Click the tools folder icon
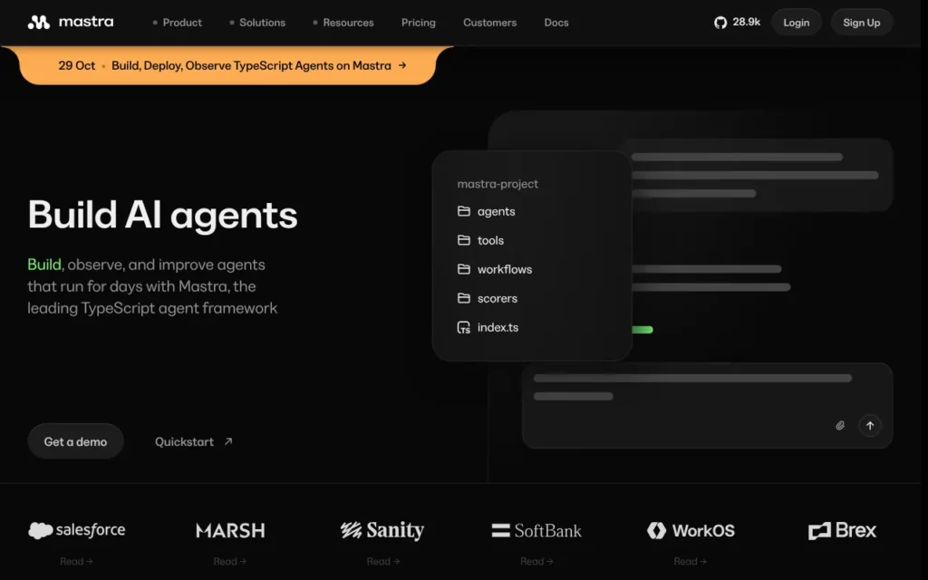 tap(464, 240)
